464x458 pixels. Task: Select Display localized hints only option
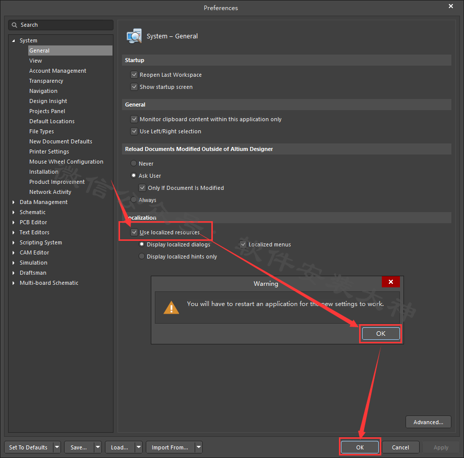[142, 257]
